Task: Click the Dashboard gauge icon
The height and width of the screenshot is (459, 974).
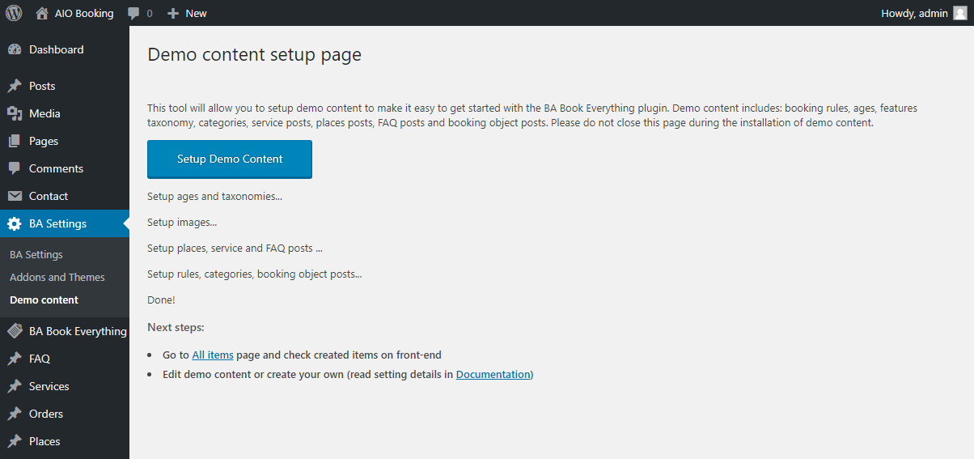Action: coord(15,49)
